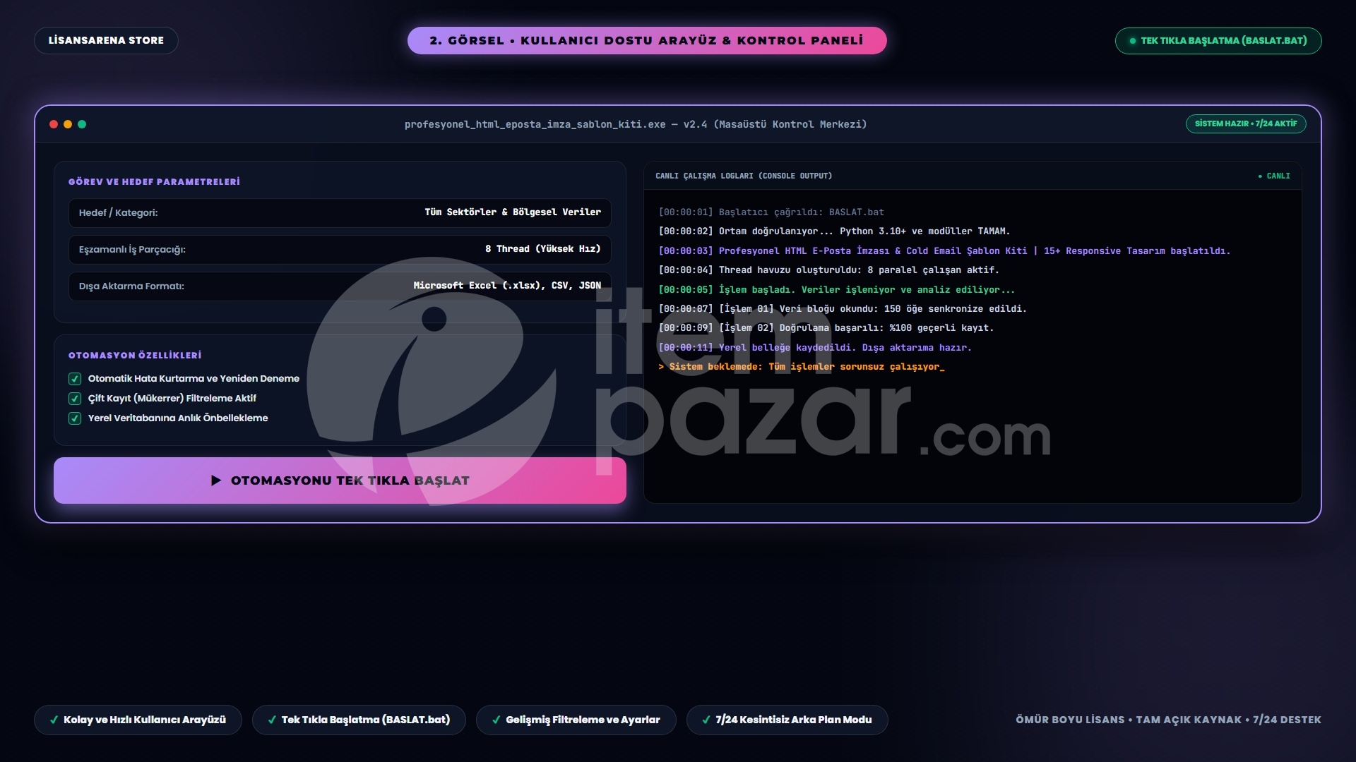The height and width of the screenshot is (762, 1356).
Task: Click the purple log line about HTML E-Posta İmzası
Action: coord(944,251)
